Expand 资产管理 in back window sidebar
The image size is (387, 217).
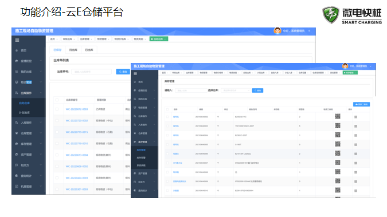point(41,155)
